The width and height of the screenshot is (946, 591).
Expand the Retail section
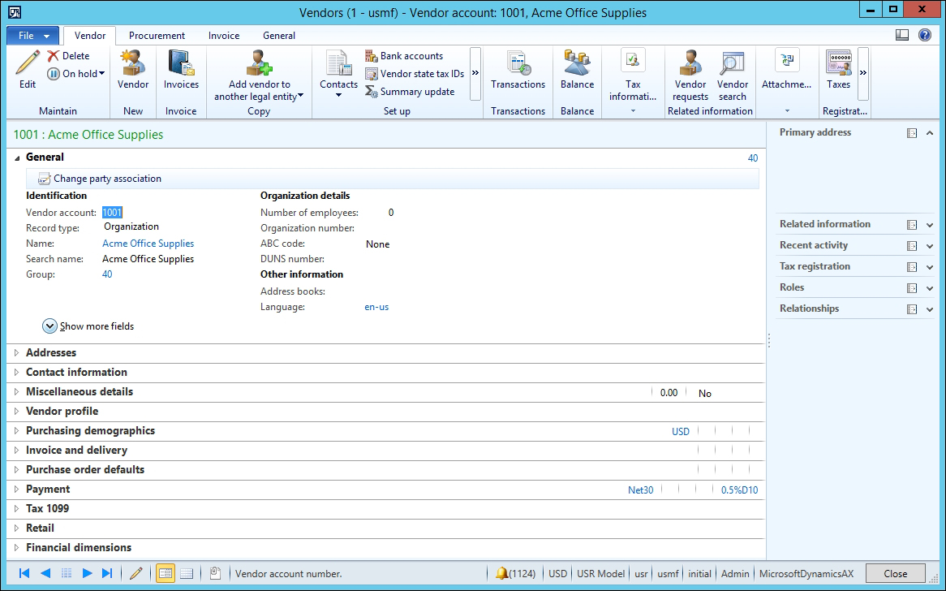[x=17, y=528]
